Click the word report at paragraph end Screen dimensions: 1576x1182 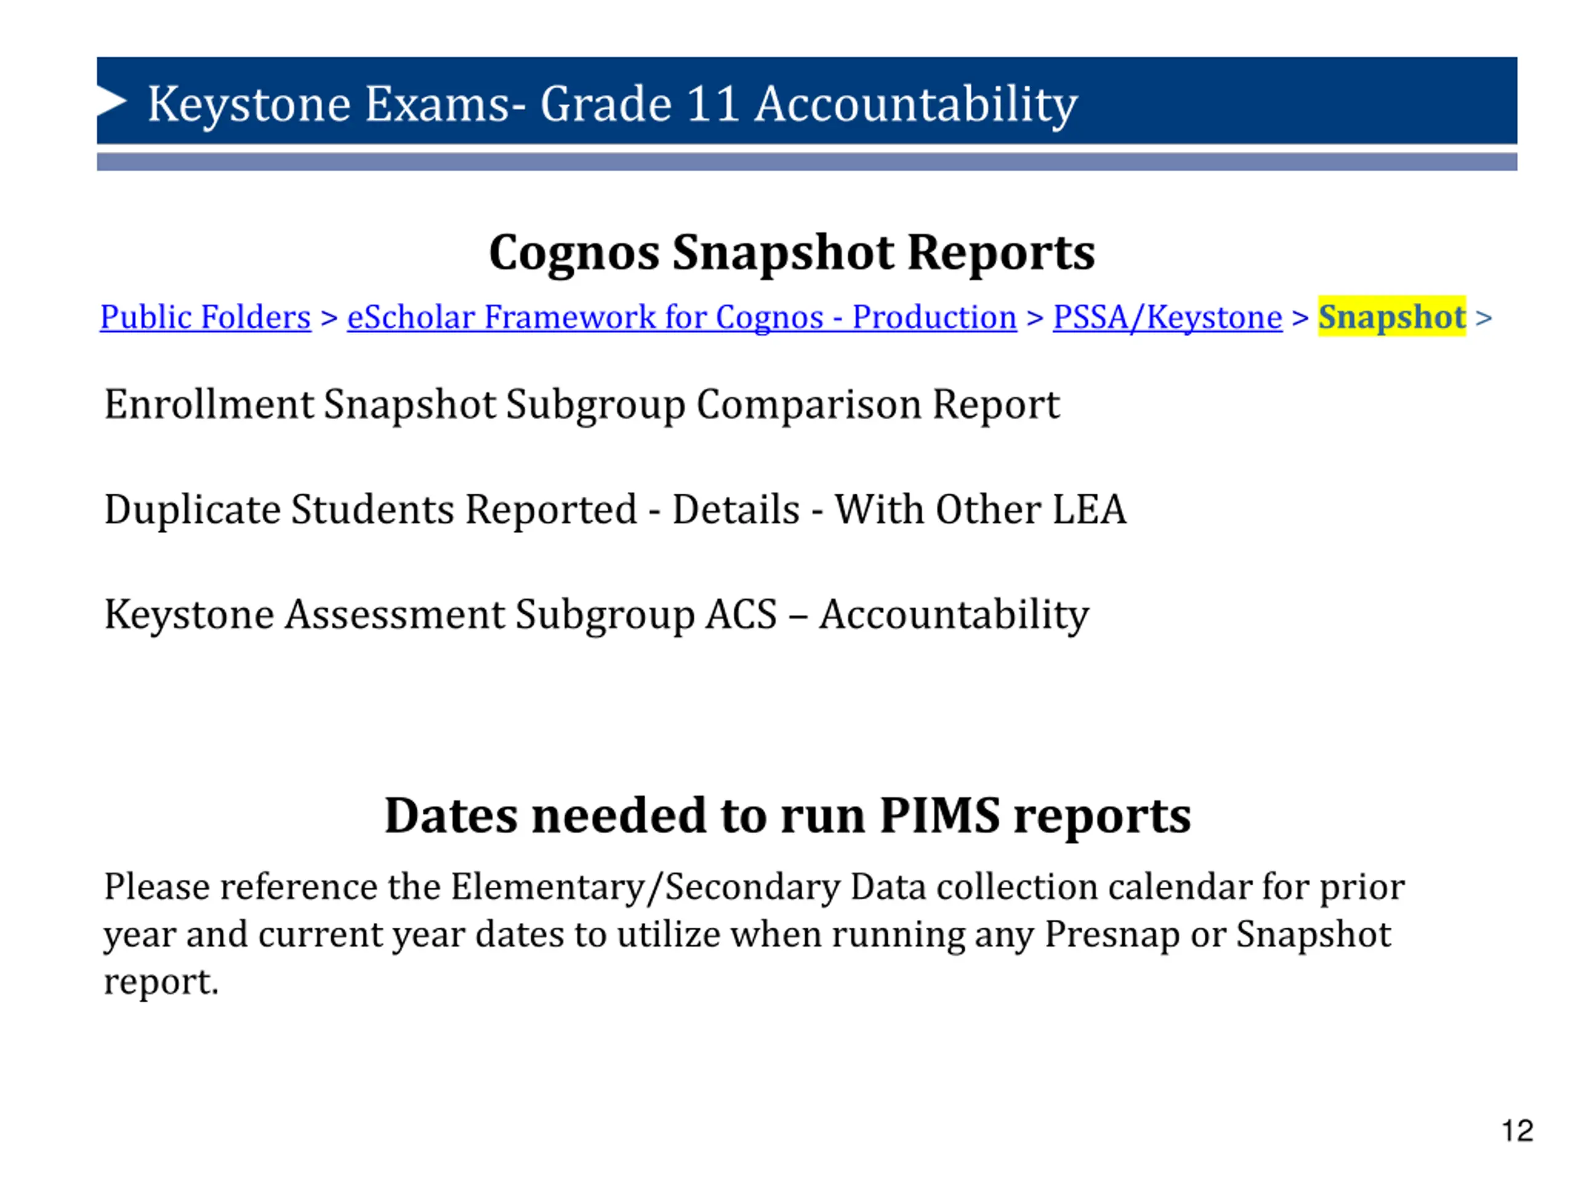point(161,983)
